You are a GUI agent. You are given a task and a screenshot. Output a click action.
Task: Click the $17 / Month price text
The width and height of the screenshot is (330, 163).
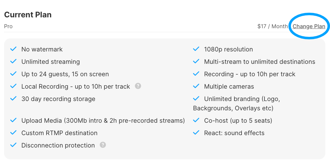[272, 26]
